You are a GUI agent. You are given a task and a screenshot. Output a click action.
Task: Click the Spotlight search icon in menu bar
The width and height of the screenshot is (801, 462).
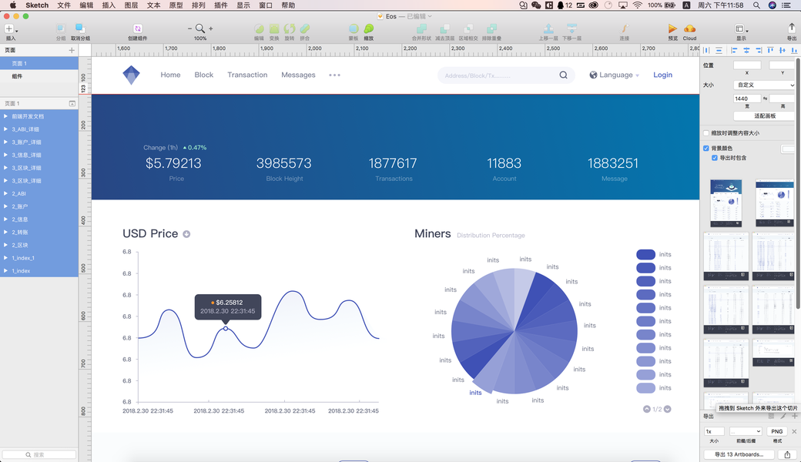(756, 5)
